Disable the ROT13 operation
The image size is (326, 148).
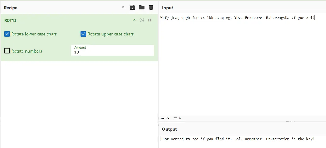pyautogui.click(x=142, y=20)
